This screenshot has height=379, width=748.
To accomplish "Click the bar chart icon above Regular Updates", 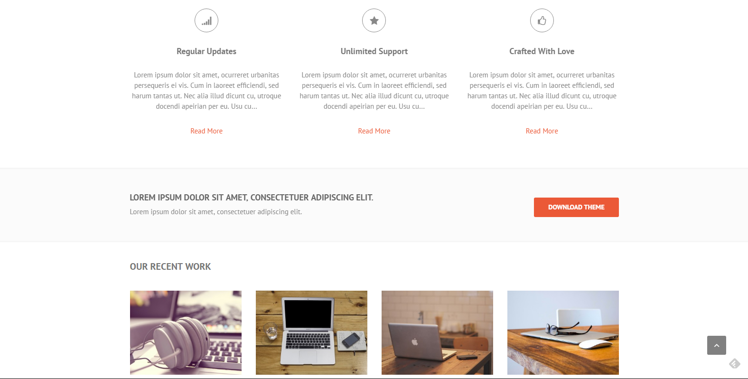I will tap(206, 20).
